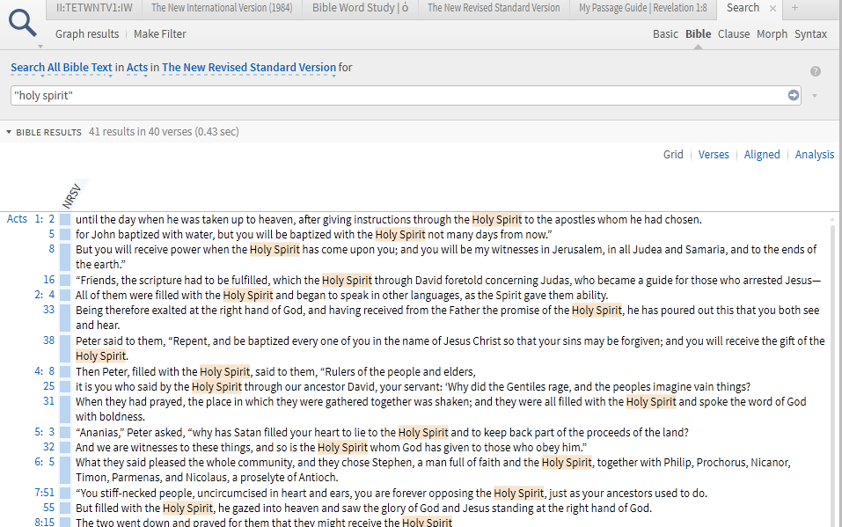Switch results to Aligned view
The image size is (842, 527).
coord(761,155)
